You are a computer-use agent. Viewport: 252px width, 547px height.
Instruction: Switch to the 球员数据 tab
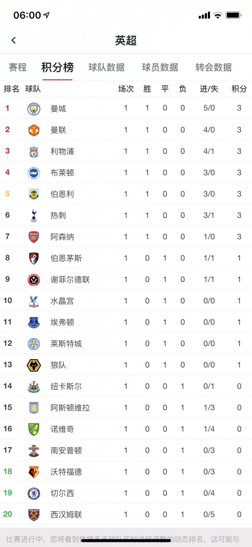click(x=160, y=67)
